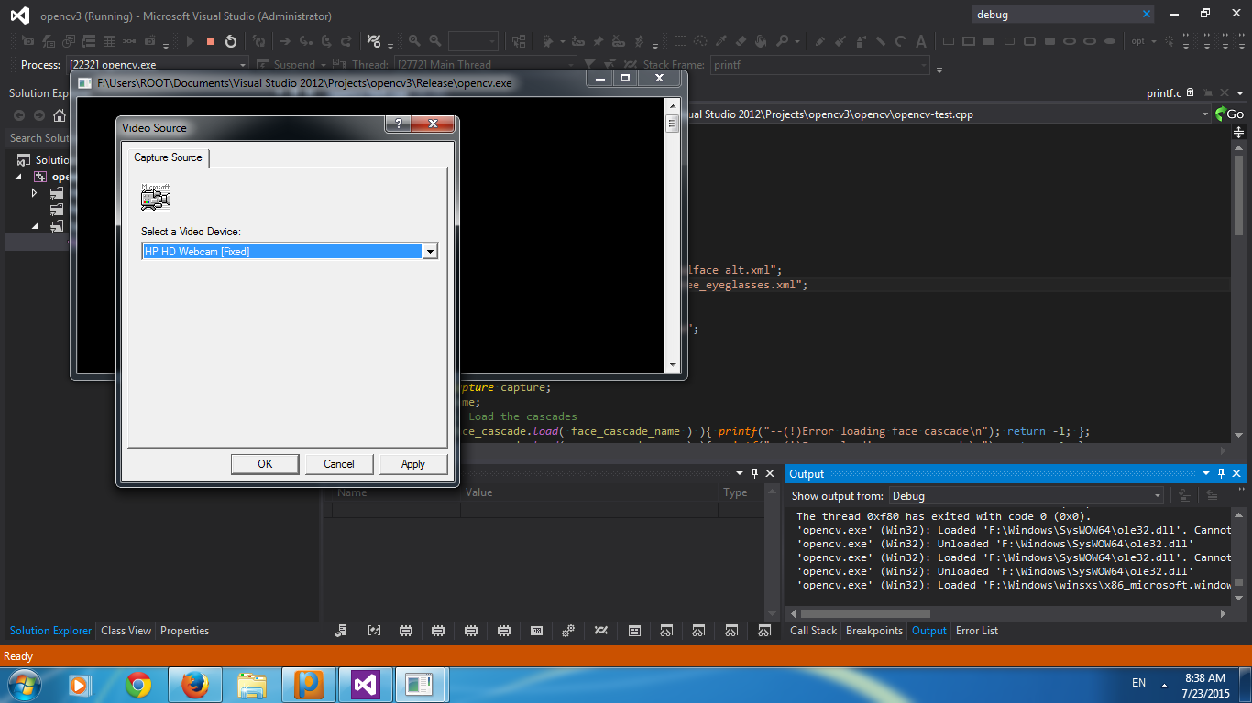1252x703 pixels.
Task: Click the EN language indicator in system tray
Action: pos(1138,683)
